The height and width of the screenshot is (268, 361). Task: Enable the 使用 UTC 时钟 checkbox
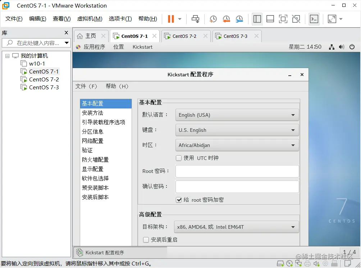pos(179,158)
